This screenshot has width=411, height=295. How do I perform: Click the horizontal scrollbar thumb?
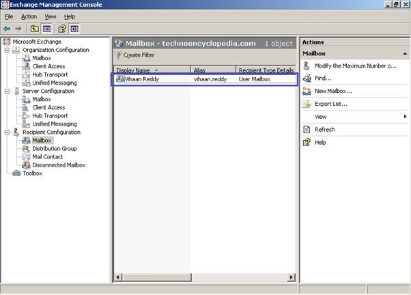click(157, 277)
